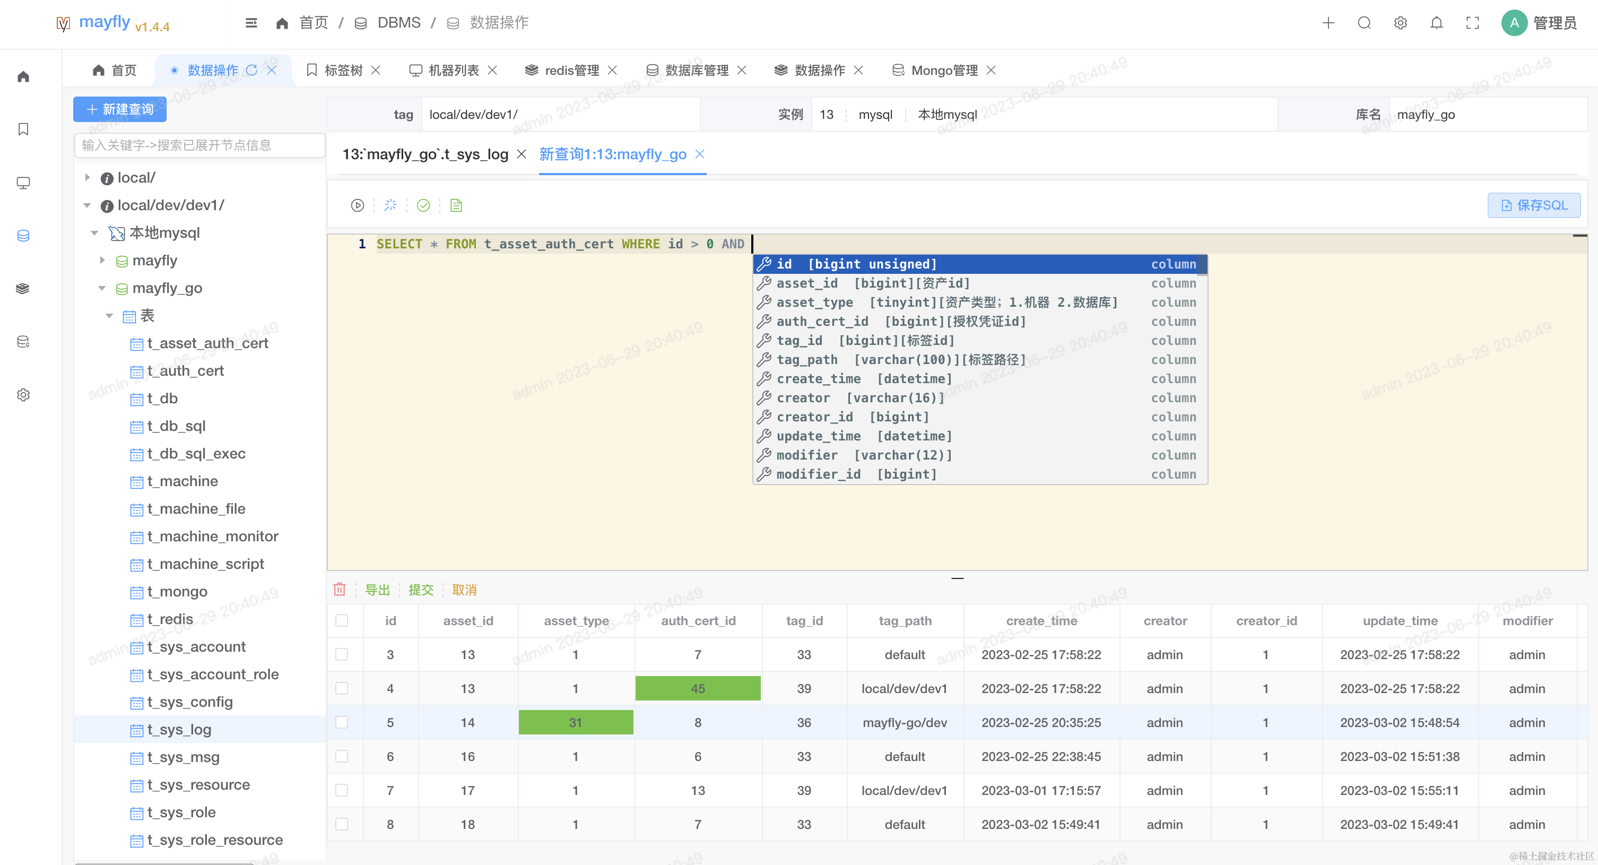Click the plus icon in the top header
Viewport: 1598px width, 865px height.
[1328, 23]
